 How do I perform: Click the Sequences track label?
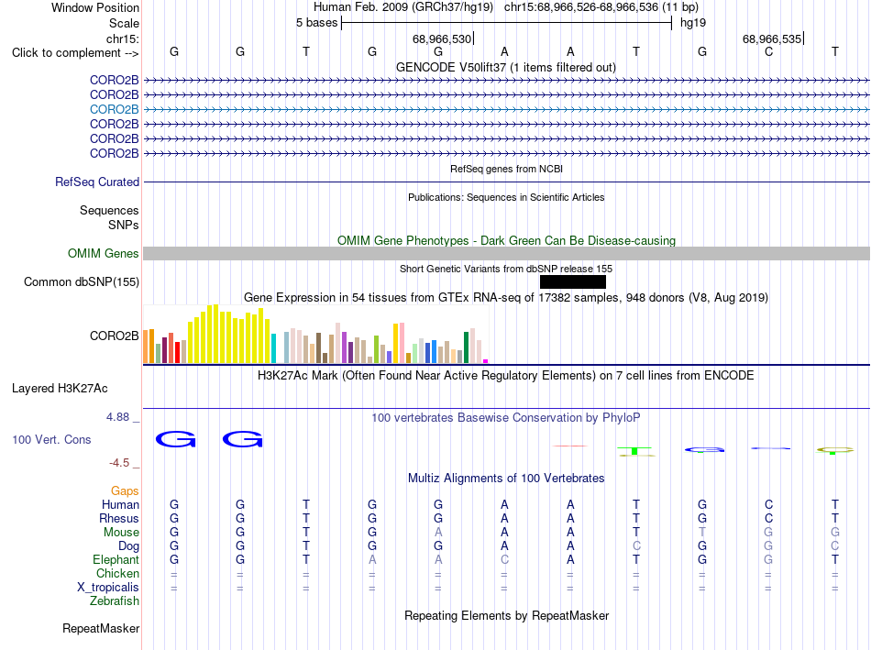pyautogui.click(x=109, y=211)
